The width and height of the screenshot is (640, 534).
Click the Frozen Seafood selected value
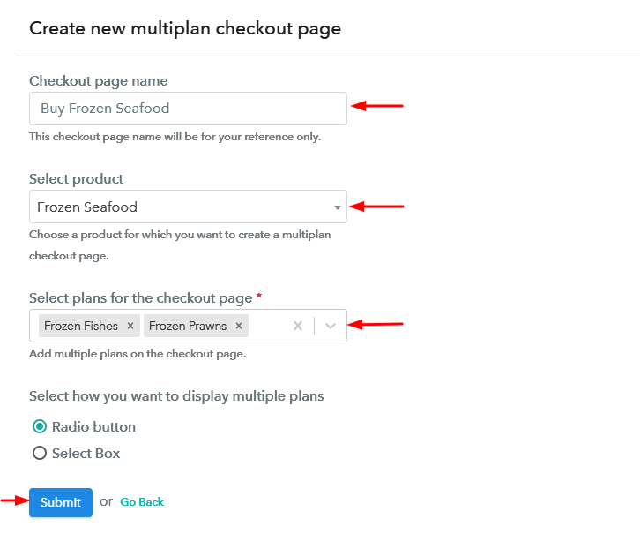tap(87, 207)
